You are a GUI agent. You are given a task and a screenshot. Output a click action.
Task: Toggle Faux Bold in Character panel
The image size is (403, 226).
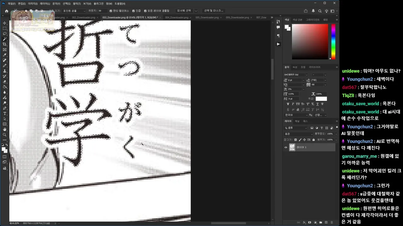pos(288,104)
